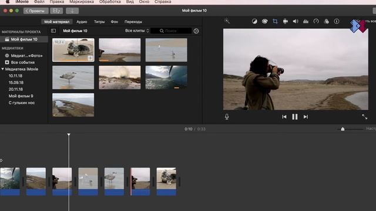Select the two birds in water browser thumbnail
Viewport: 376px width, 211px height.
pyautogui.click(x=166, y=50)
